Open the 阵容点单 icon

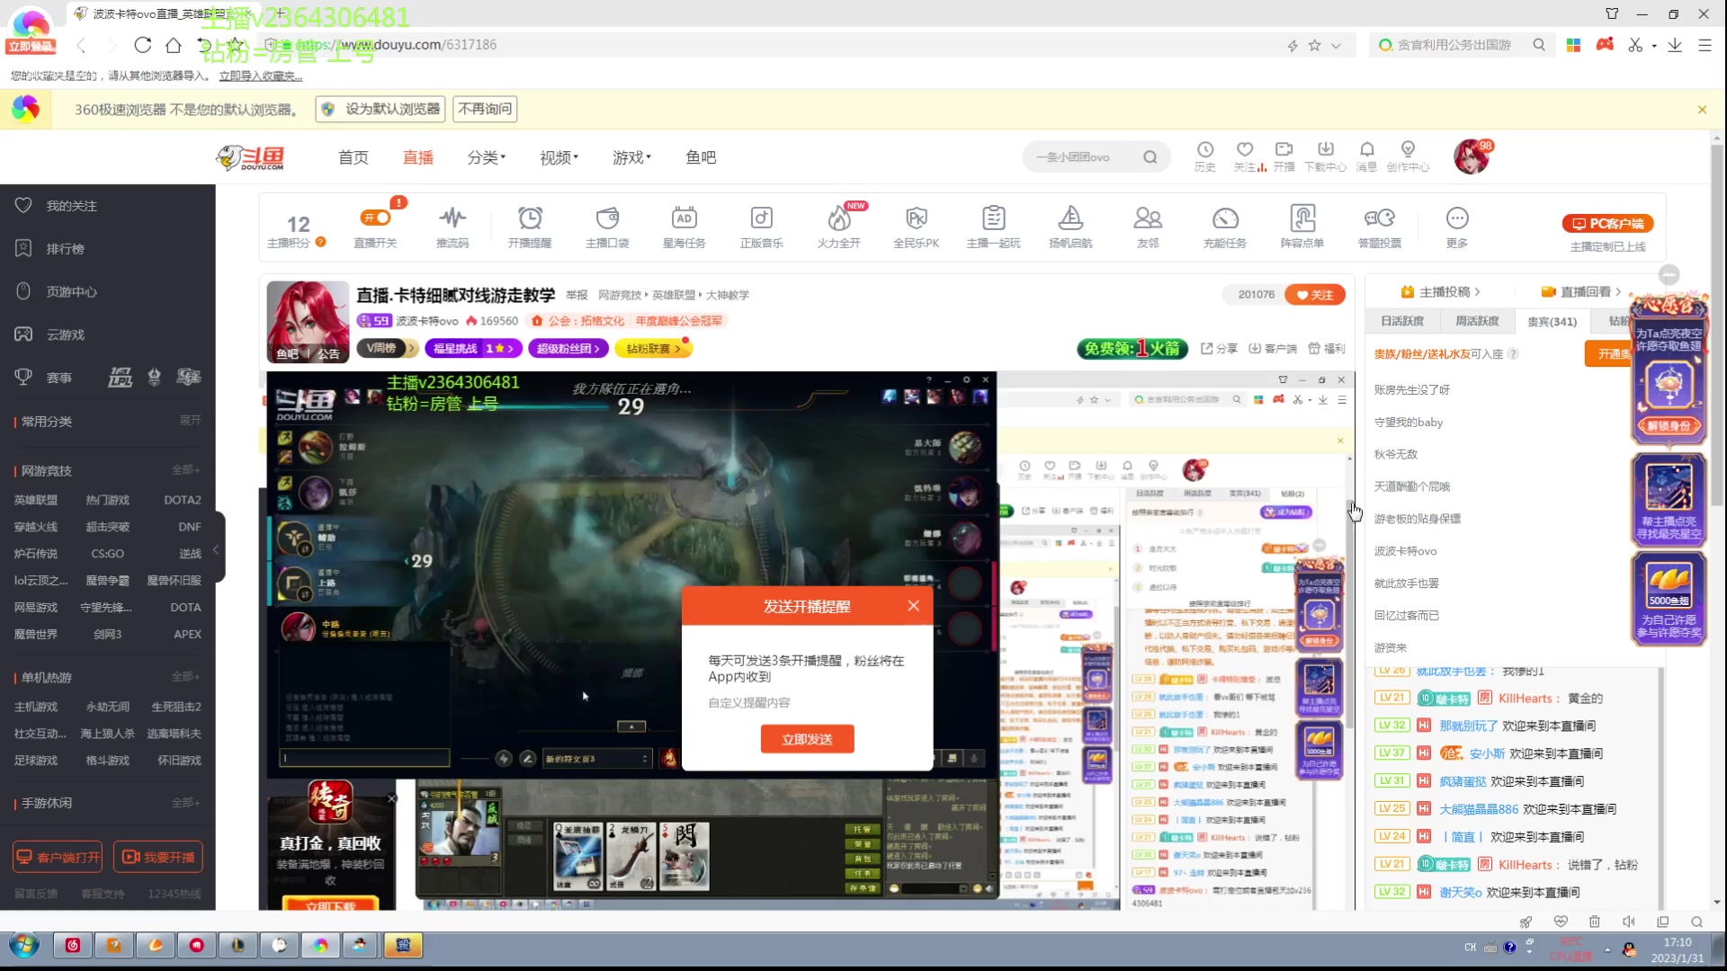[1302, 227]
